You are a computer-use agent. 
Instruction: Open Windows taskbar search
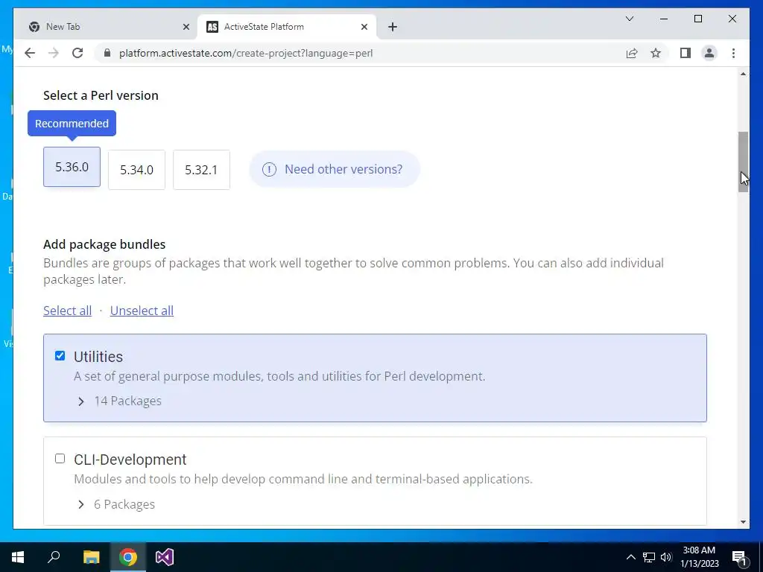54,557
